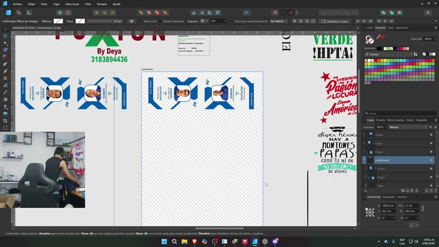
Task: Click the Flip horizontal icon
Action: tap(194, 13)
